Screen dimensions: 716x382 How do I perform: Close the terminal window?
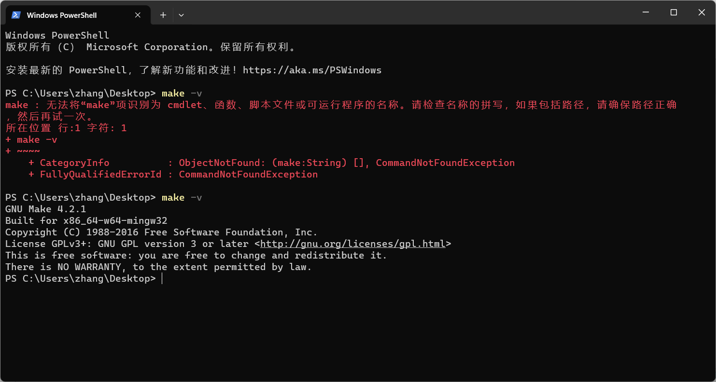[702, 13]
